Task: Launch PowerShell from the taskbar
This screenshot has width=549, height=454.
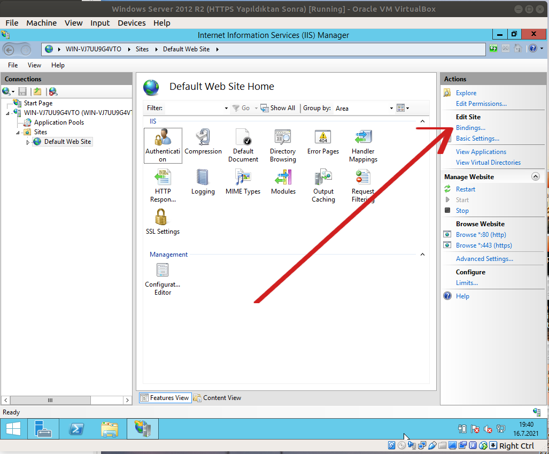Action: point(76,429)
